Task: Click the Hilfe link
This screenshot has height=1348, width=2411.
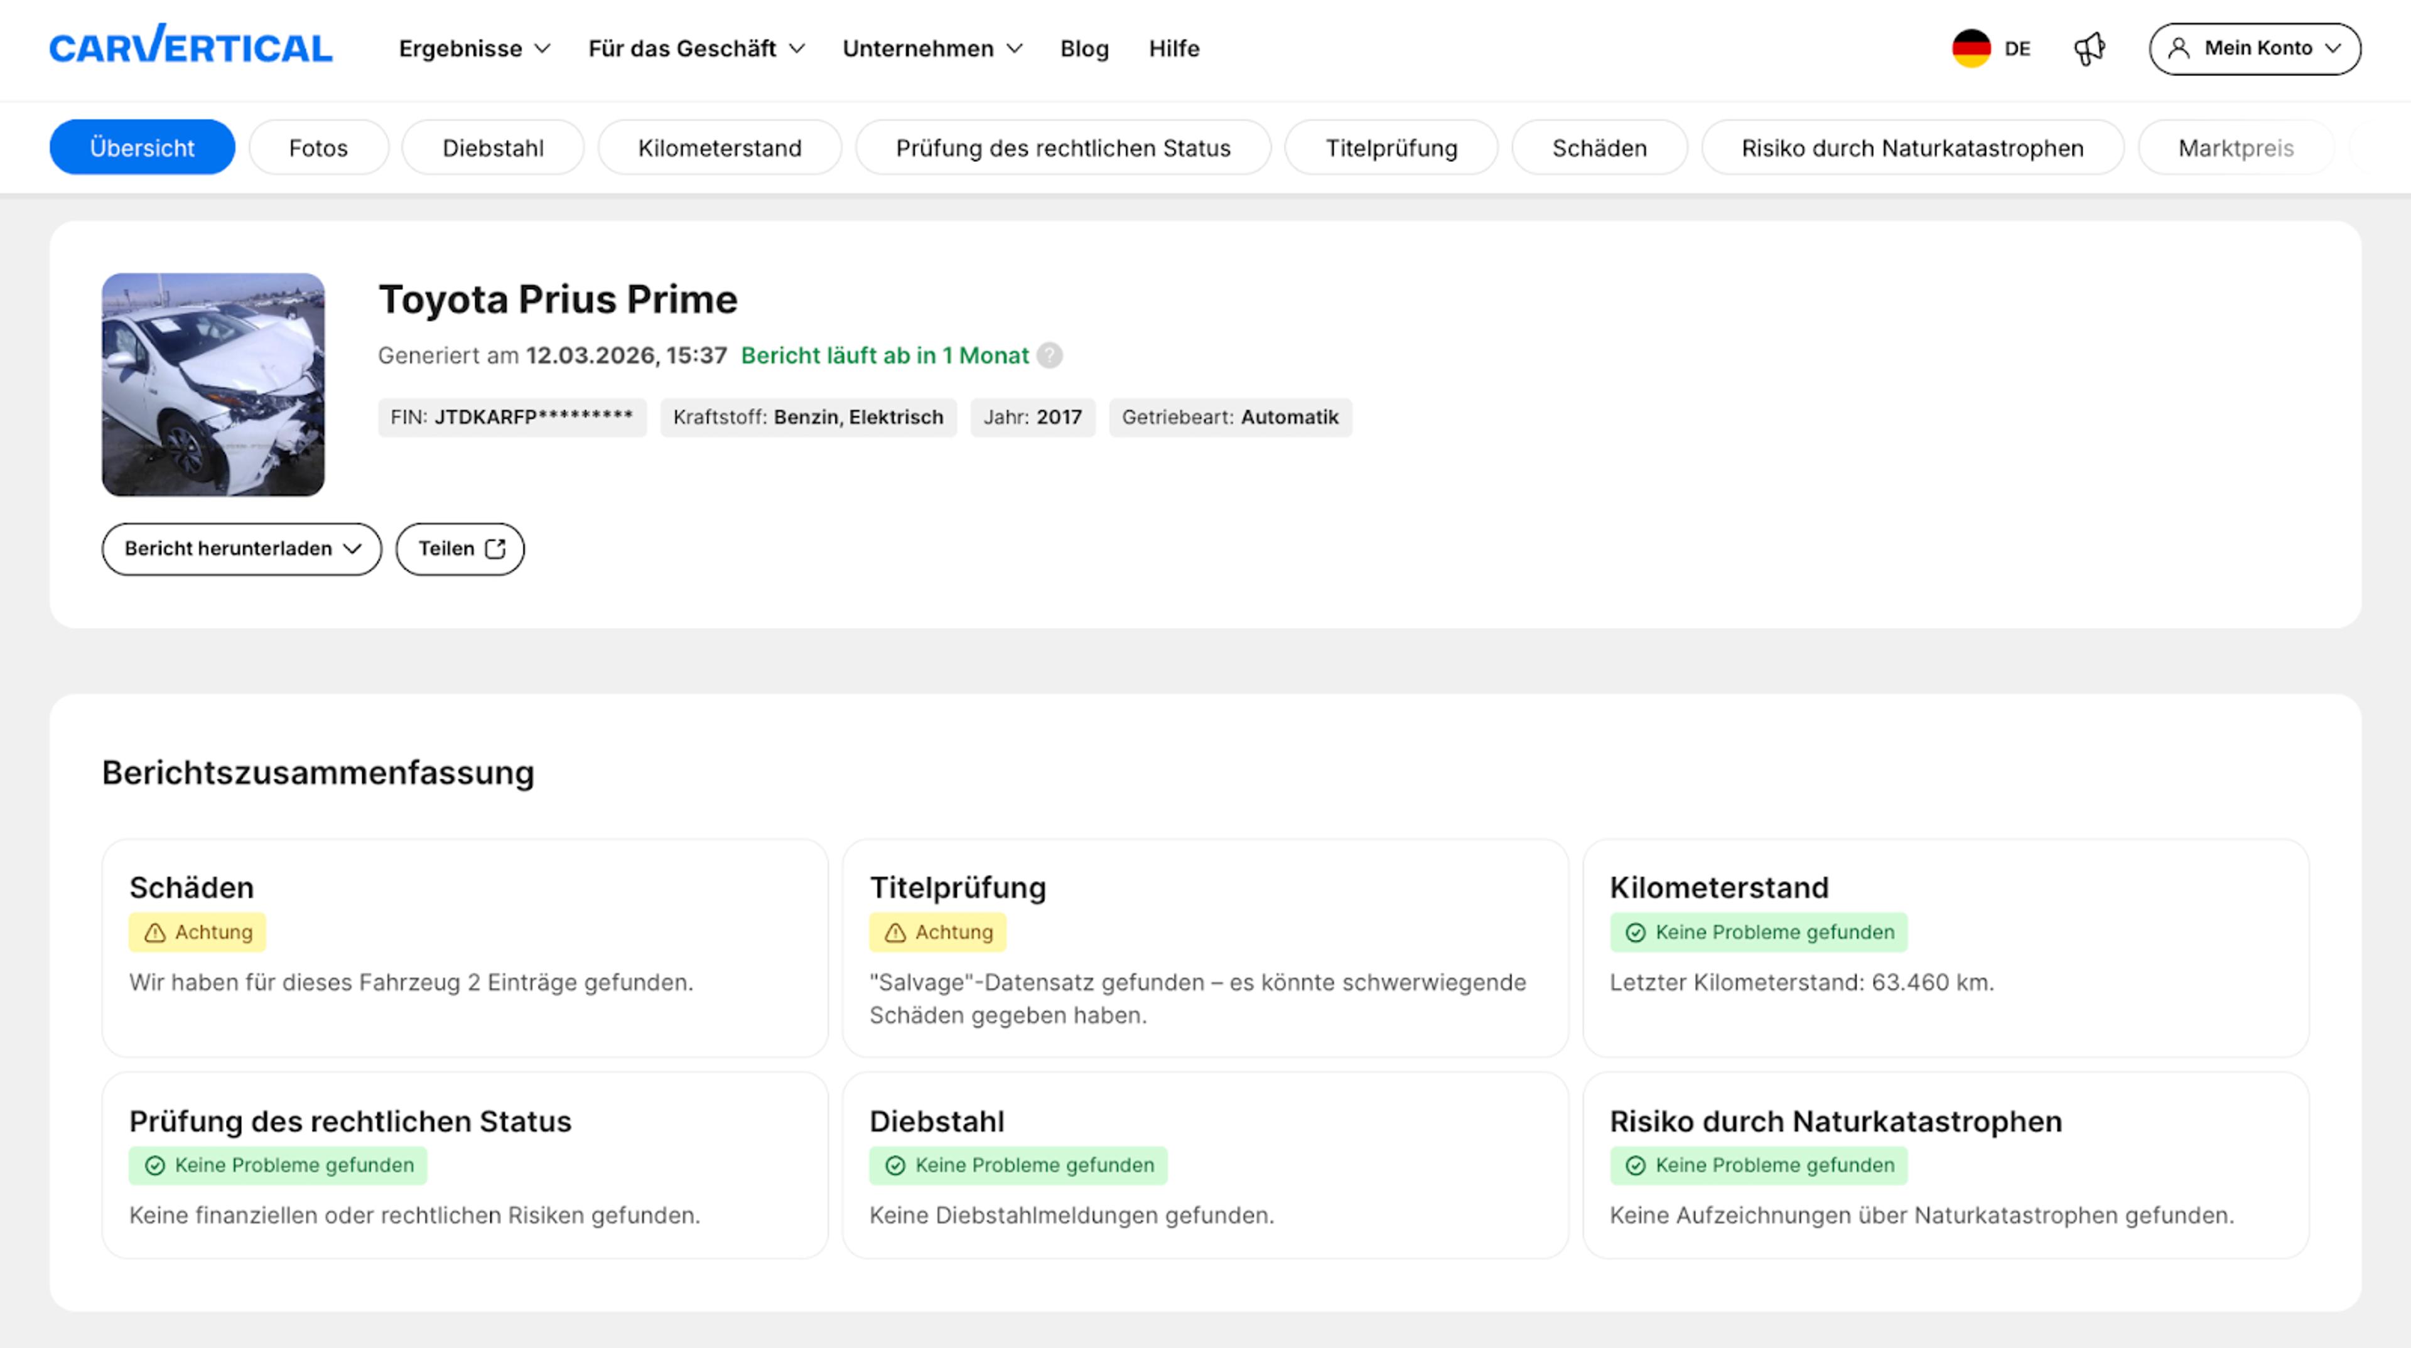Action: (x=1173, y=49)
